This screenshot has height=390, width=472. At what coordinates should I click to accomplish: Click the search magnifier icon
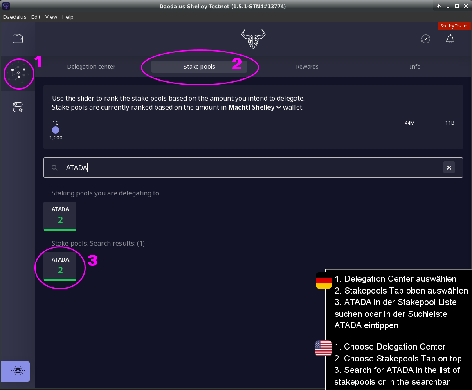click(x=54, y=168)
